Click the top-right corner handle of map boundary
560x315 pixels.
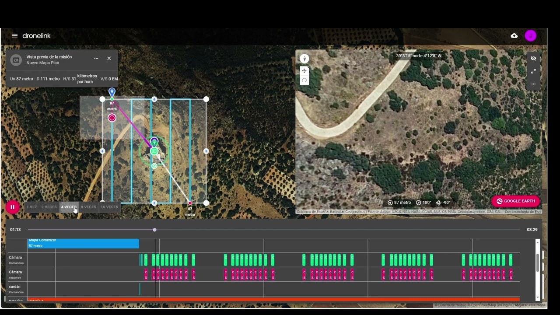pyautogui.click(x=206, y=99)
